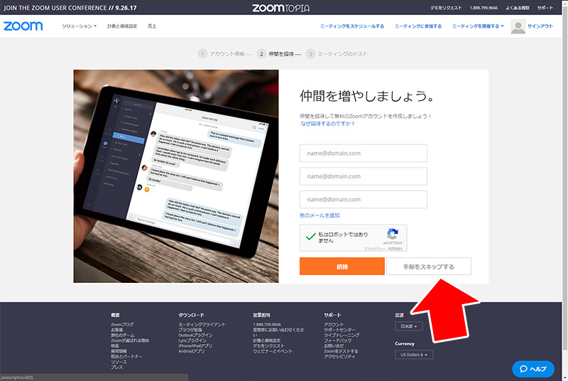Click the reCAPTCHA logo icon
Screen dimensions: 568x381
click(x=392, y=234)
